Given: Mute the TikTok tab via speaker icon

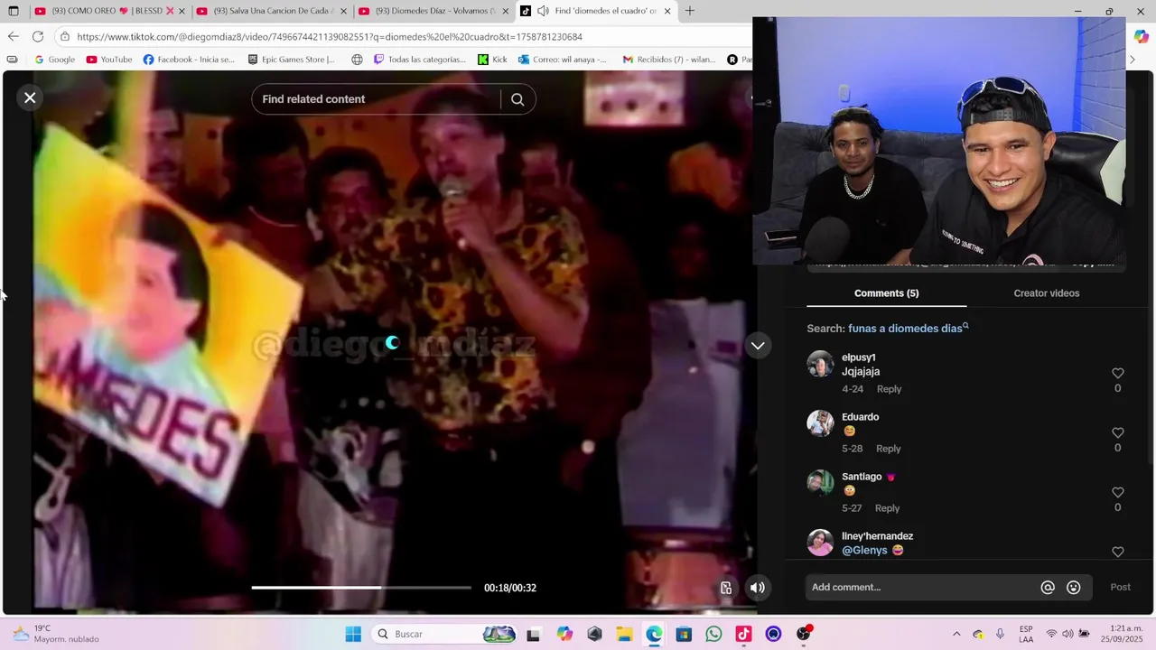Looking at the screenshot, I should point(543,11).
